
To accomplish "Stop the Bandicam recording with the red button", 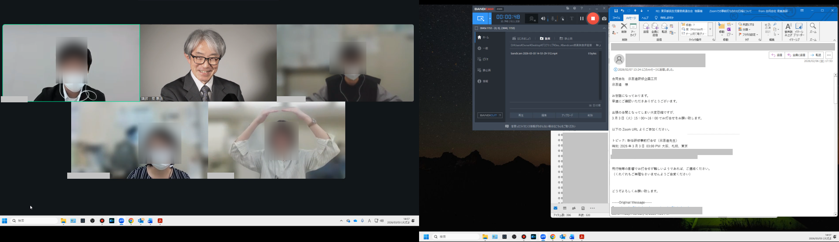I will [593, 18].
